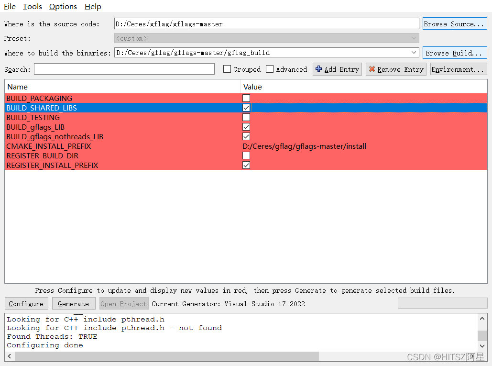Click the output log horizontal scrollbar thumb
Viewport: 492px width, 366px height.
tap(166, 356)
